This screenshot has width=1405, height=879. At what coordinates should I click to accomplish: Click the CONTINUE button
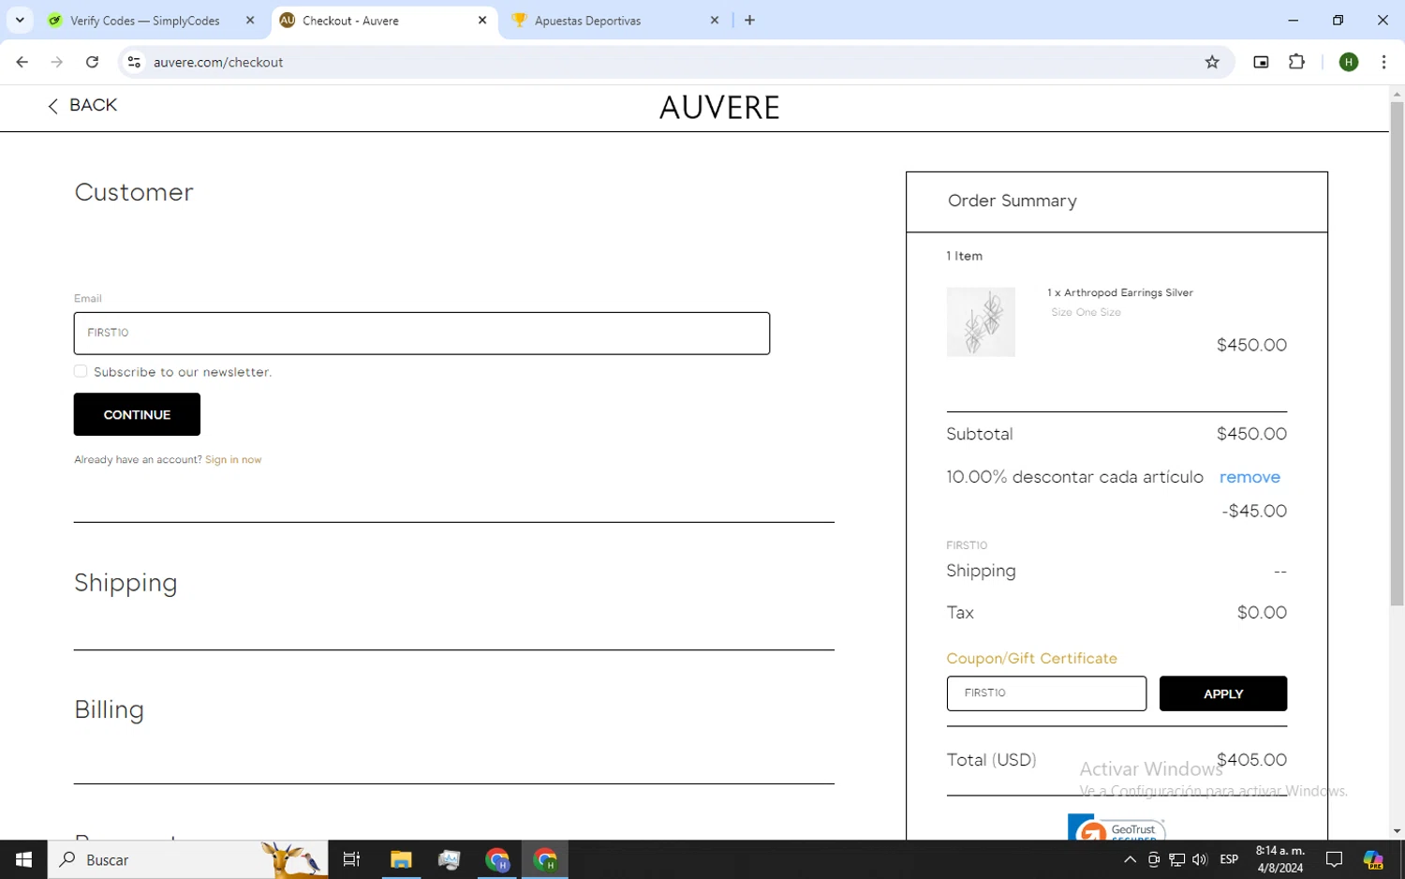point(137,414)
